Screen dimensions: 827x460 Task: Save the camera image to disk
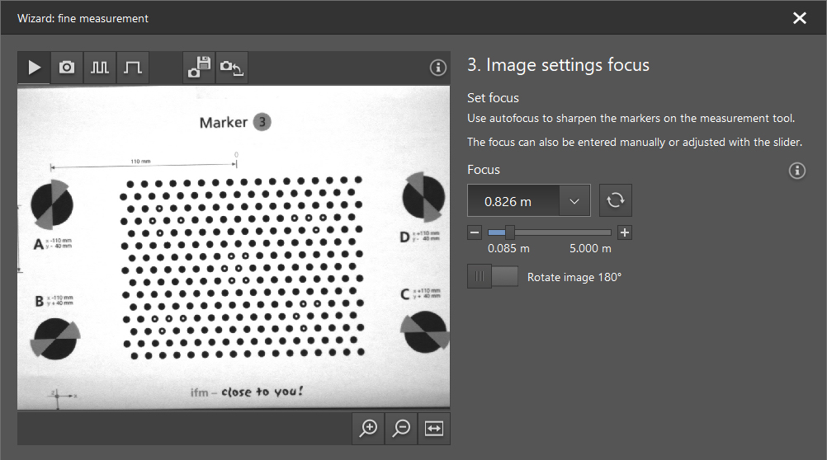199,68
